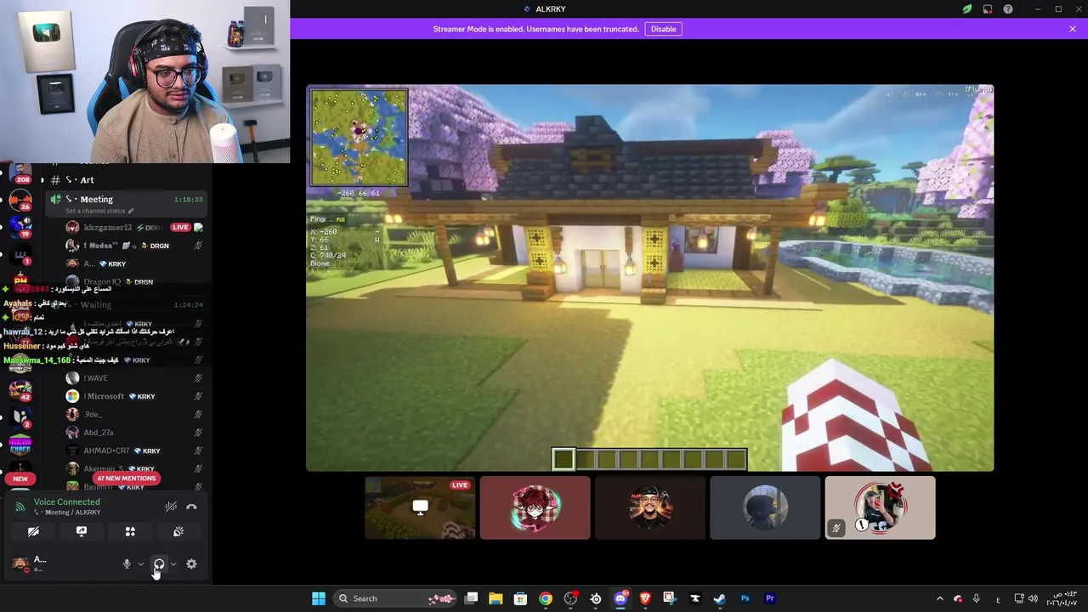Image resolution: width=1088 pixels, height=612 pixels.
Task: Open Photoshop from taskbar
Action: click(745, 598)
